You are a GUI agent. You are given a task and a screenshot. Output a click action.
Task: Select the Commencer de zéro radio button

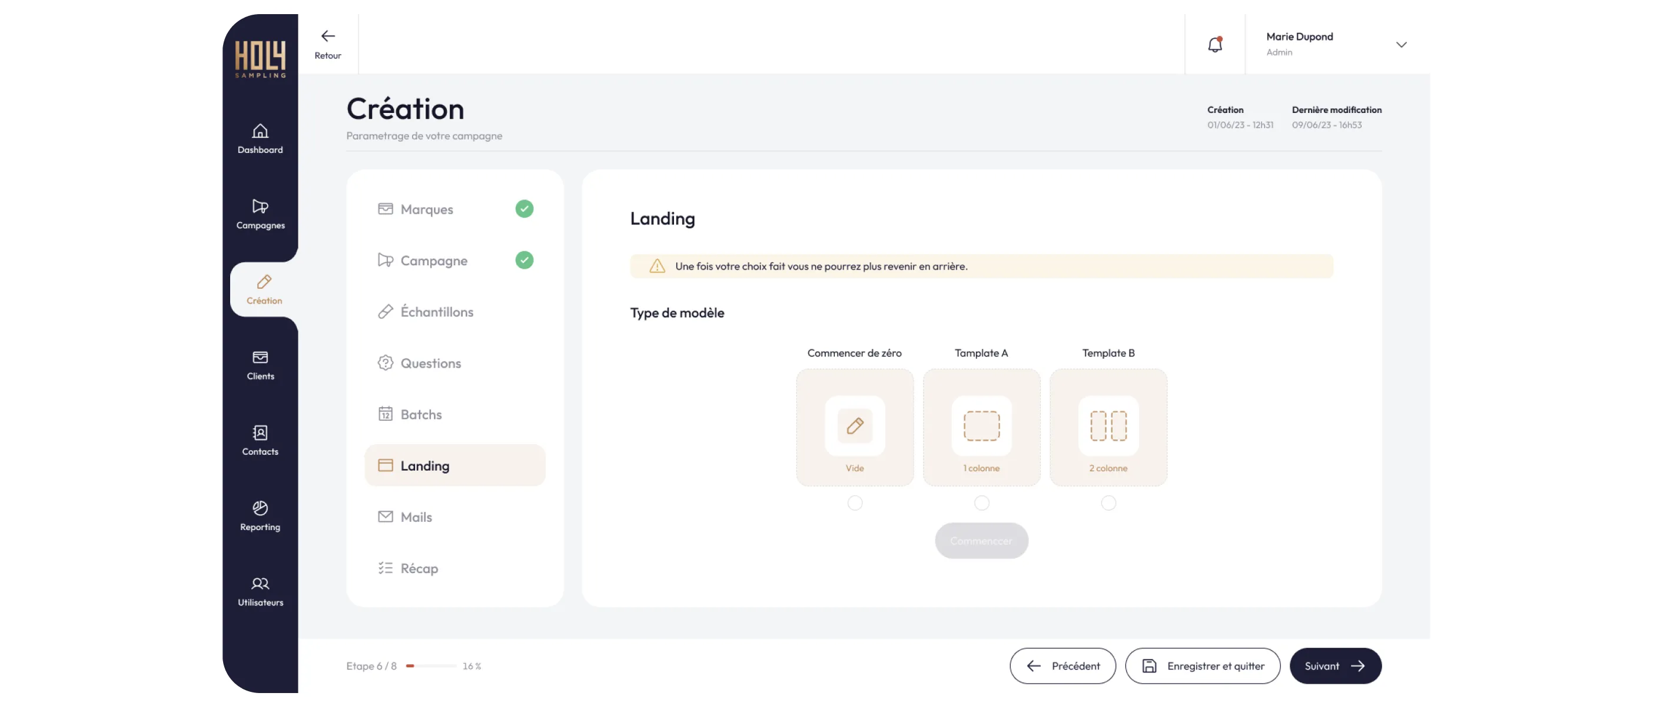(x=855, y=503)
